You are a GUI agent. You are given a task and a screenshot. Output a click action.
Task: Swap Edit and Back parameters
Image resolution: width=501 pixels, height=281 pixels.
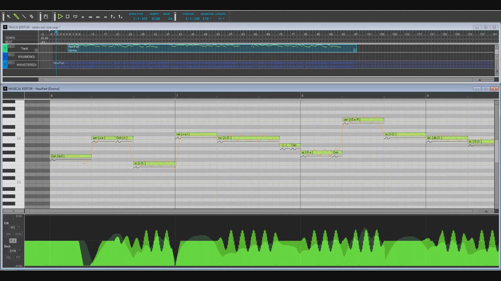click(x=13, y=241)
